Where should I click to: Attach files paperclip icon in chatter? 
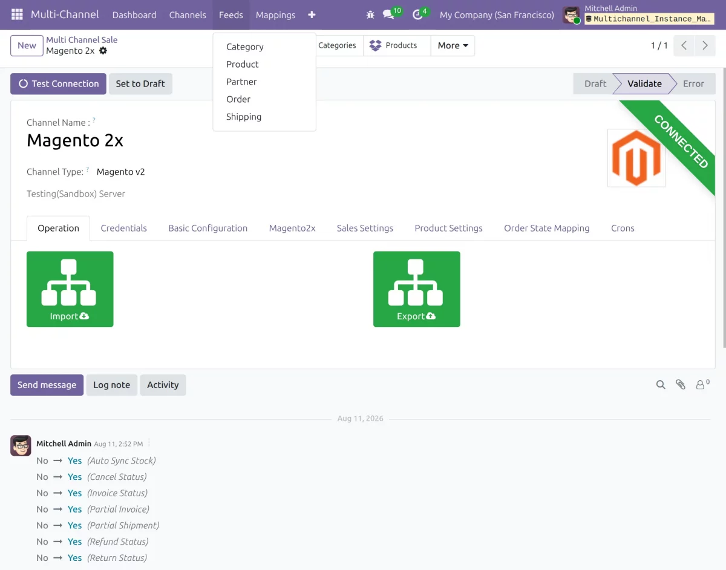click(681, 384)
